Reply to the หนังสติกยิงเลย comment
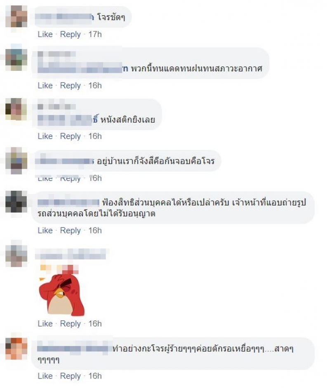 (x=71, y=136)
